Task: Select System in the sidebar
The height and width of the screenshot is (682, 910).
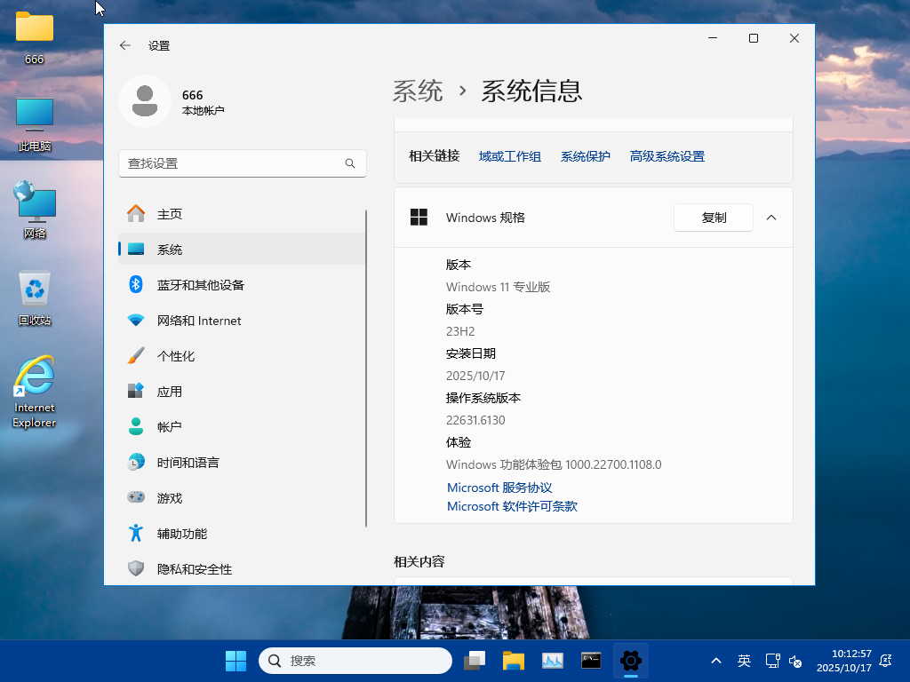Action: click(x=169, y=250)
